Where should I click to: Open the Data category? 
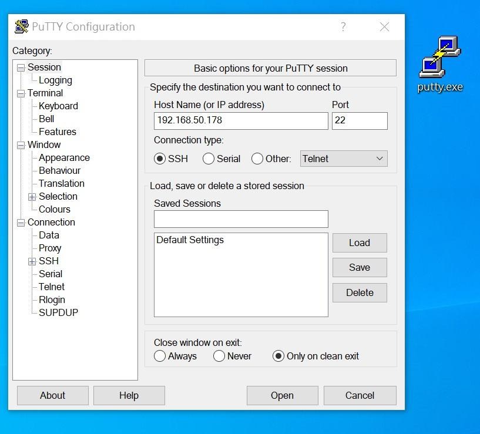[49, 235]
